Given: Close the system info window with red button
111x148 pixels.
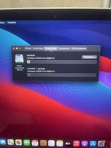Looking at the screenshot, I should [x=14, y=48].
